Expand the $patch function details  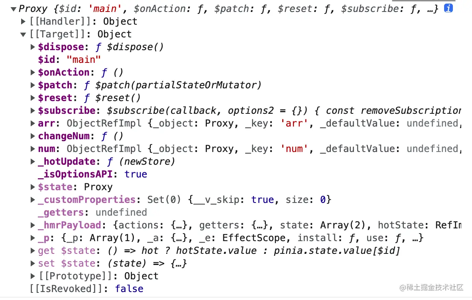(x=33, y=85)
